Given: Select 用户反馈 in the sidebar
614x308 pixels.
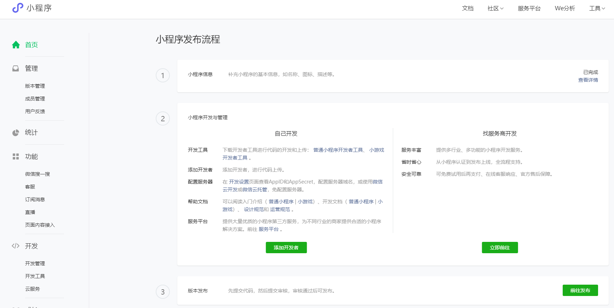Looking at the screenshot, I should coord(35,111).
